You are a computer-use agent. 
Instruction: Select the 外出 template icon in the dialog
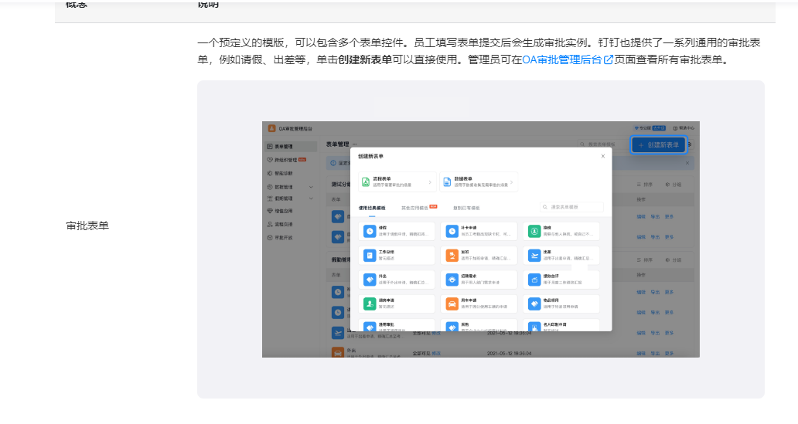(x=370, y=280)
